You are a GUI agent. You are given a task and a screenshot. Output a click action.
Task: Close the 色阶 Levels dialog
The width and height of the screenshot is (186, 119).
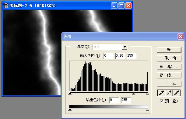[x=181, y=36]
